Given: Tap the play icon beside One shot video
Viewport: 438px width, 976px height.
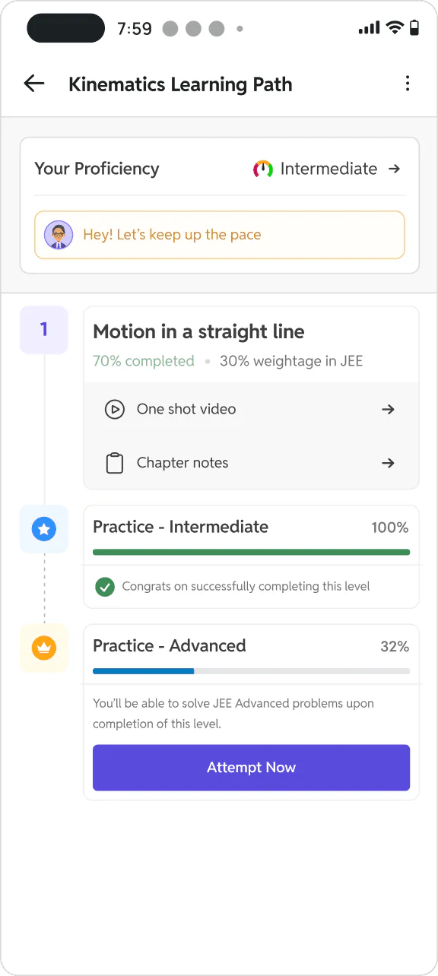Looking at the screenshot, I should [114, 409].
